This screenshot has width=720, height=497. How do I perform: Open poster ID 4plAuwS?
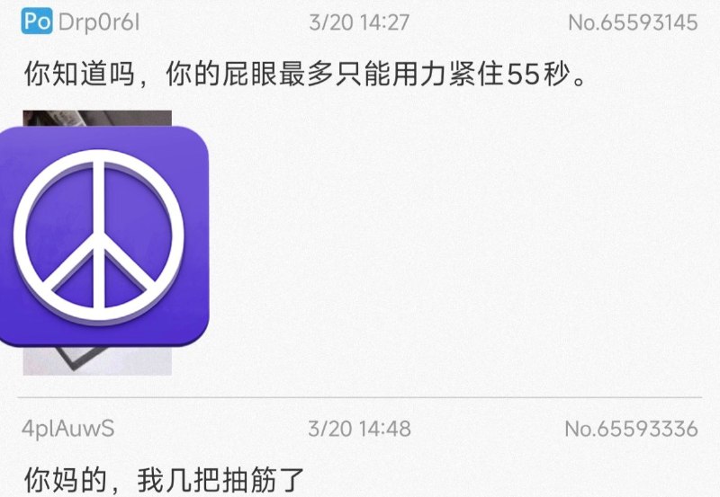point(68,429)
